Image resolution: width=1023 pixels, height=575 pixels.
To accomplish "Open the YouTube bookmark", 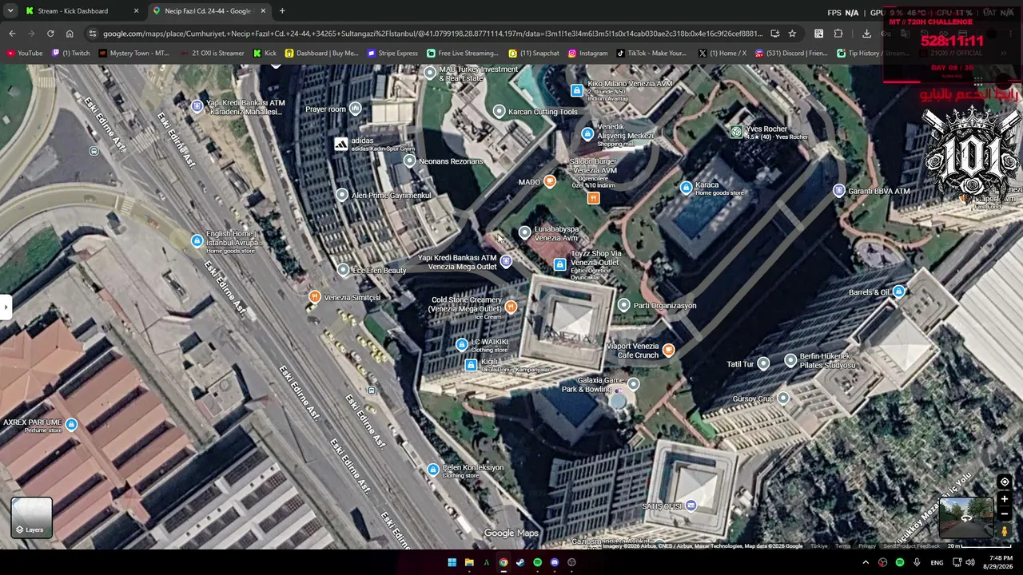I will click(25, 54).
